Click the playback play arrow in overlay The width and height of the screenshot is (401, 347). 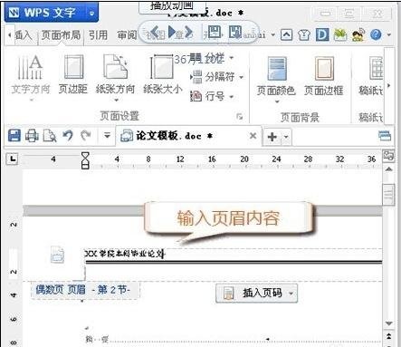pyautogui.click(x=172, y=32)
